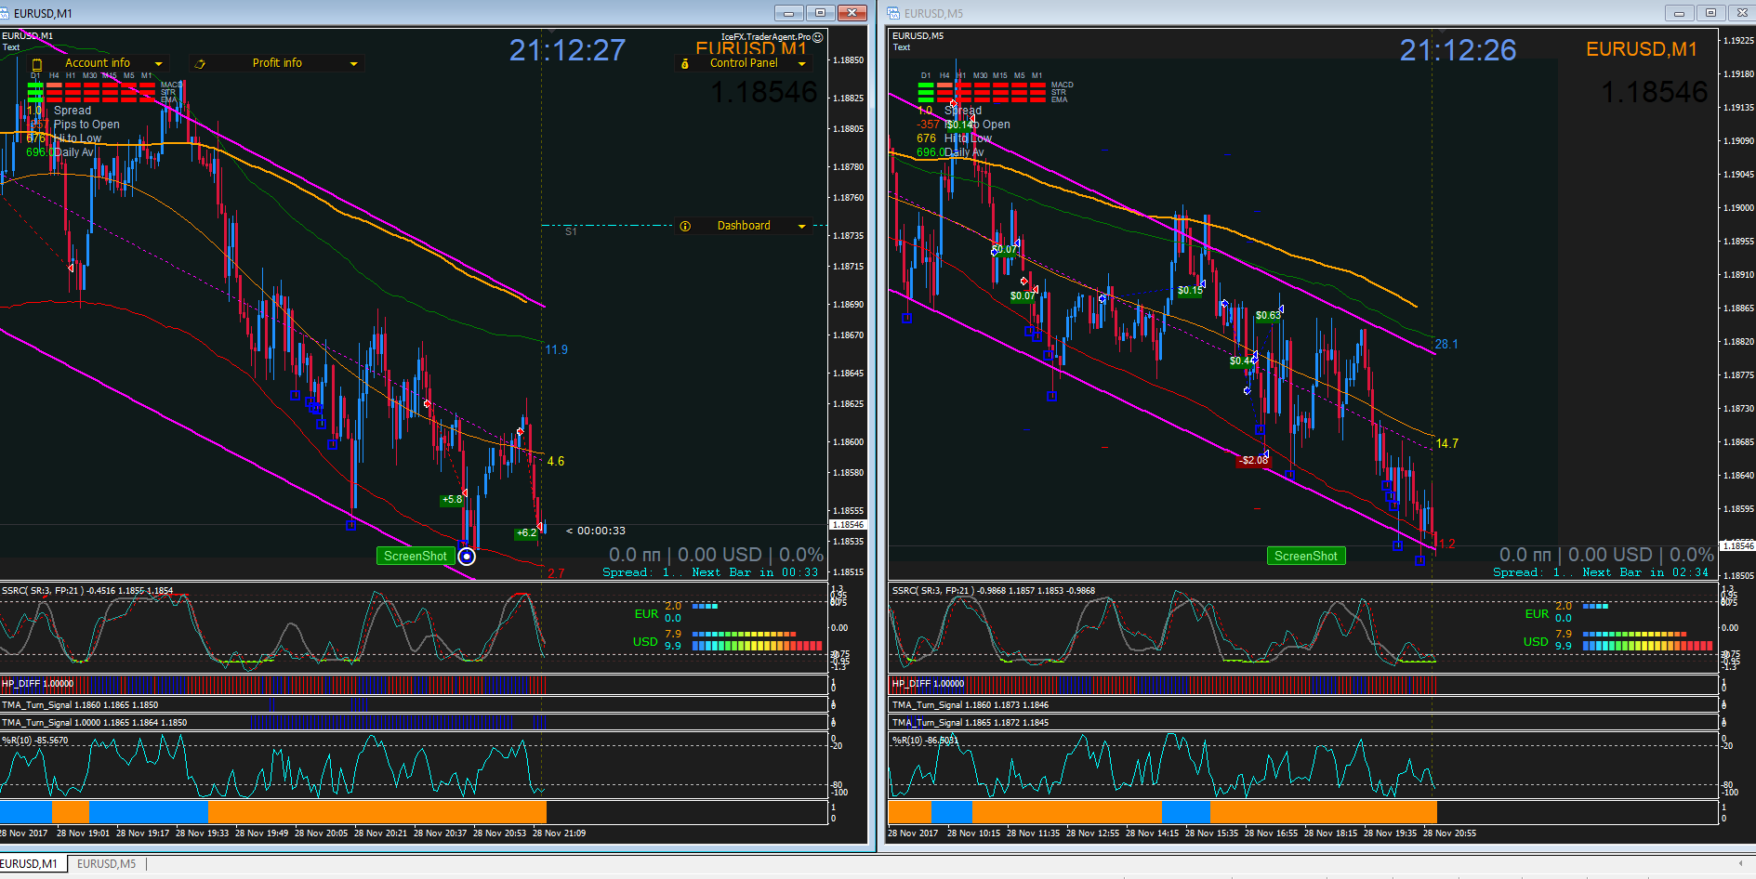Switch to the EURUSD,M1 chart tab
The image size is (1756, 879).
click(x=31, y=864)
